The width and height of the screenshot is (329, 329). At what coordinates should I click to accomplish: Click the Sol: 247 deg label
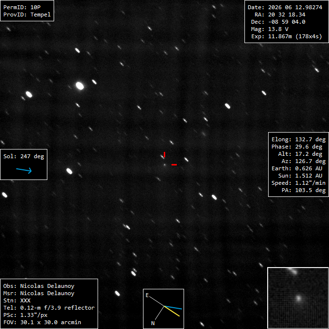click(24, 156)
